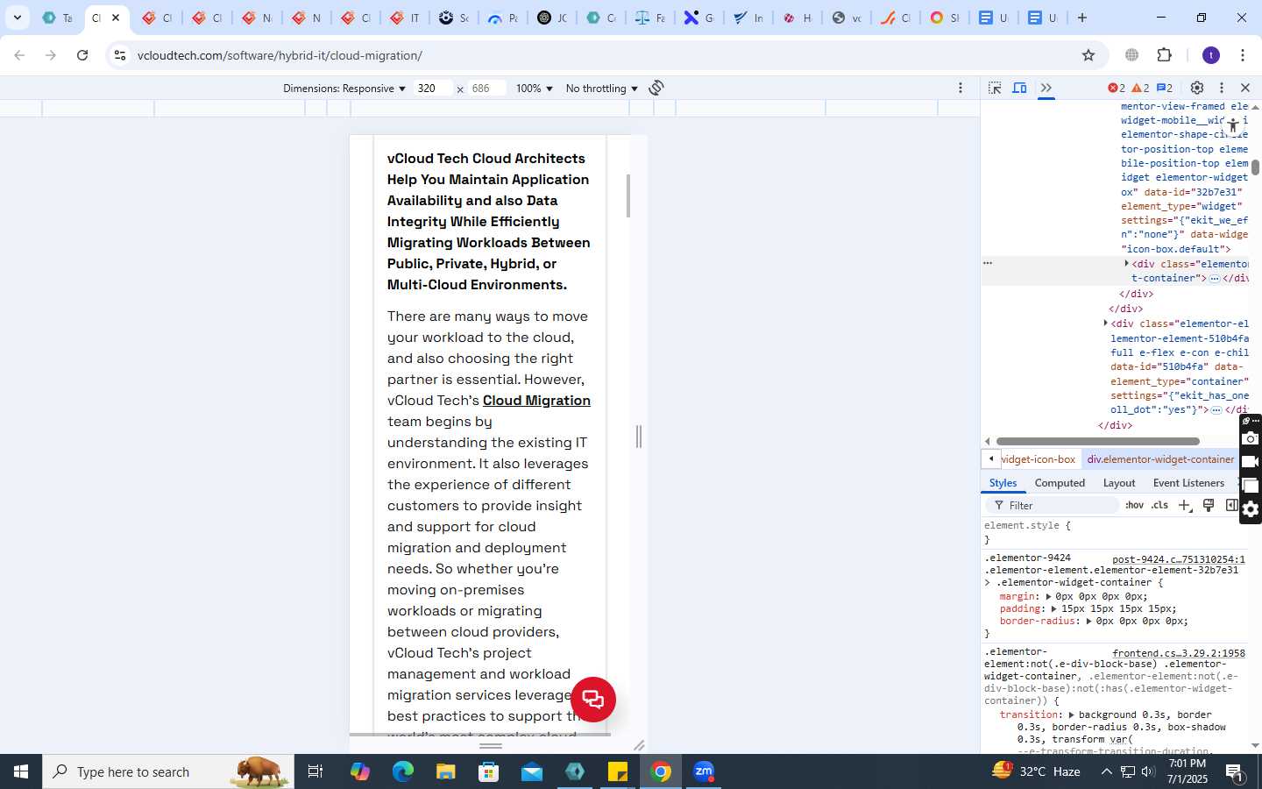Open the overlay gear settings icon

(1251, 509)
